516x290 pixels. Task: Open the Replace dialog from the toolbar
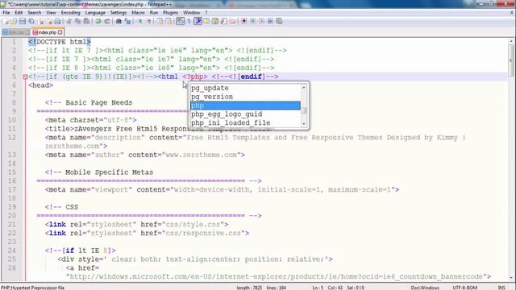(127, 22)
